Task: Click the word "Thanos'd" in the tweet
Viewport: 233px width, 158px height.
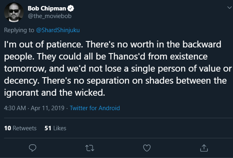Action: click(x=127, y=56)
